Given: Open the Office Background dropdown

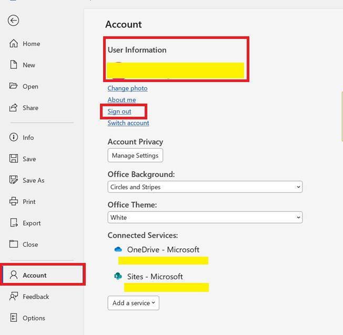Looking at the screenshot, I should 205,187.
